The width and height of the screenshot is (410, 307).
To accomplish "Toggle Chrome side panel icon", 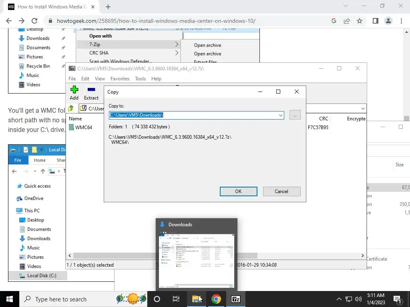I will click(375, 21).
